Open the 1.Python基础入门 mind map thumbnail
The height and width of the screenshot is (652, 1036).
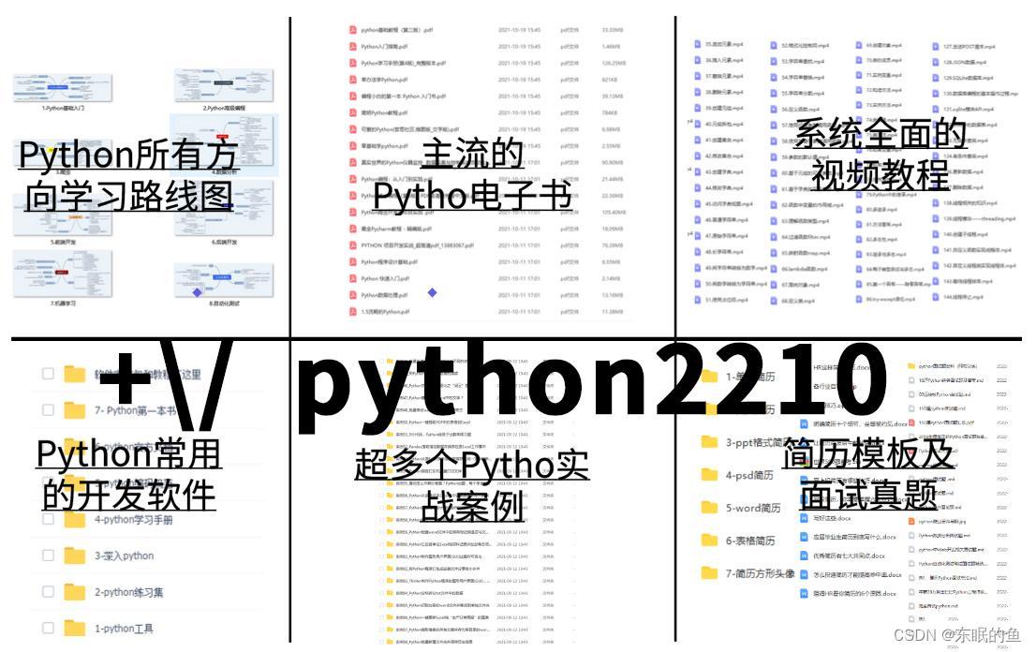tap(63, 87)
